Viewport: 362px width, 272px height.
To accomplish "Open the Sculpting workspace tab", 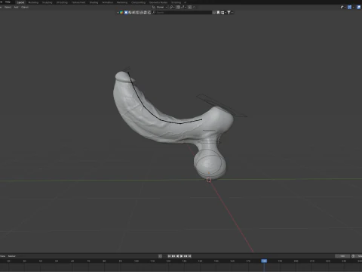I will (47, 2).
